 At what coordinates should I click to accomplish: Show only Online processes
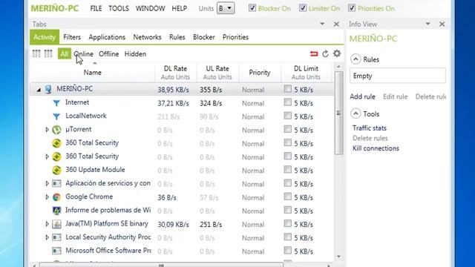pyautogui.click(x=84, y=54)
